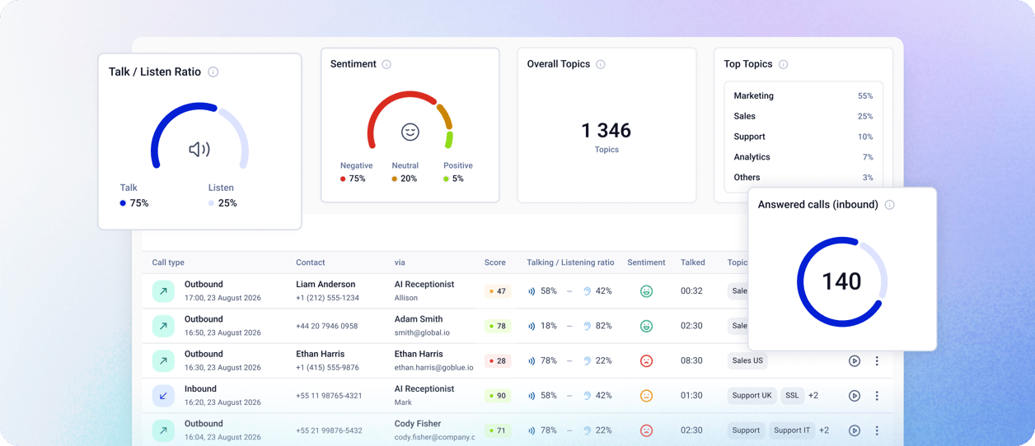Click email ethan.harris@goblue.io
This screenshot has width=1035, height=446.
(434, 368)
